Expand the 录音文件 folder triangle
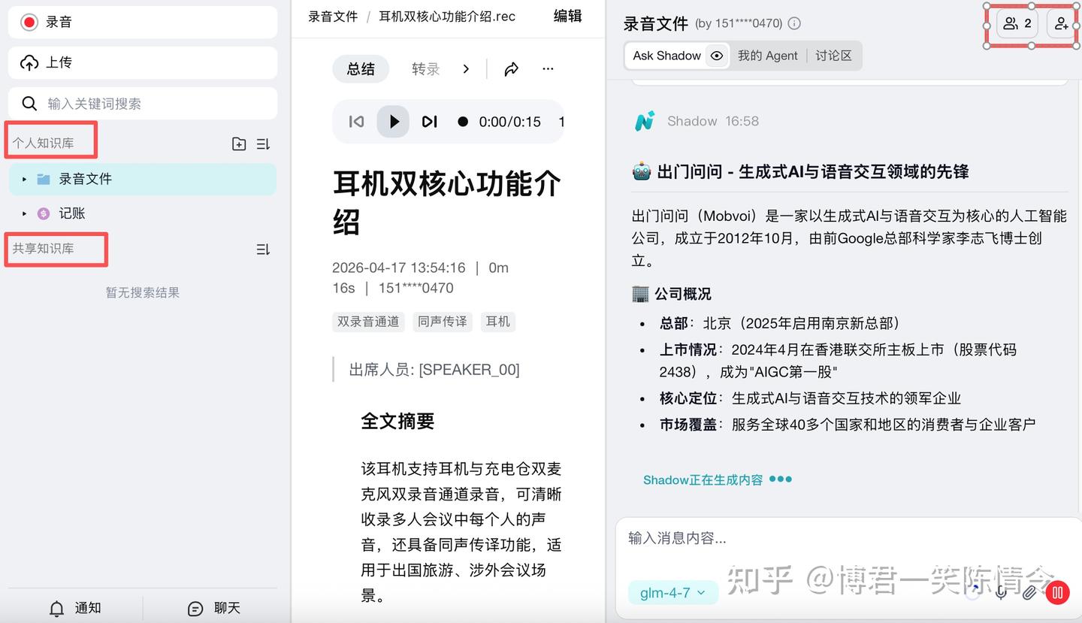The image size is (1082, 623). click(24, 179)
